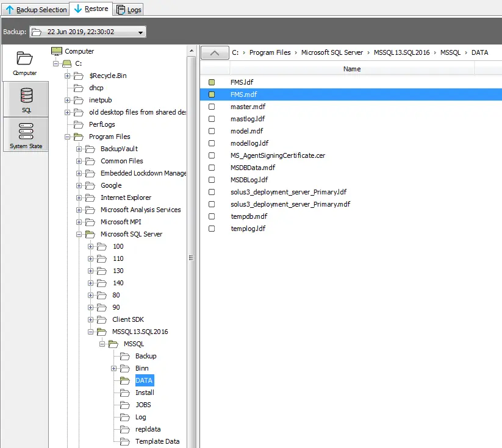502x448 pixels.
Task: Collapse the Microsoft SQL Server tree node
Action: coord(79,234)
